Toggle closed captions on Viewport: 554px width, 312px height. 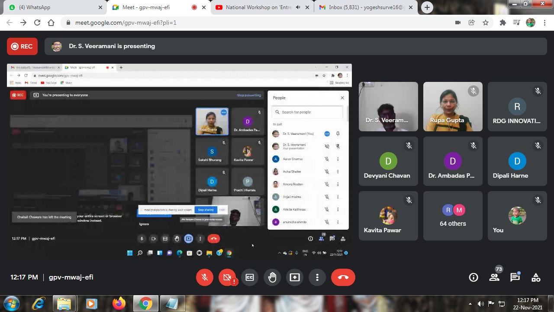coord(250,277)
